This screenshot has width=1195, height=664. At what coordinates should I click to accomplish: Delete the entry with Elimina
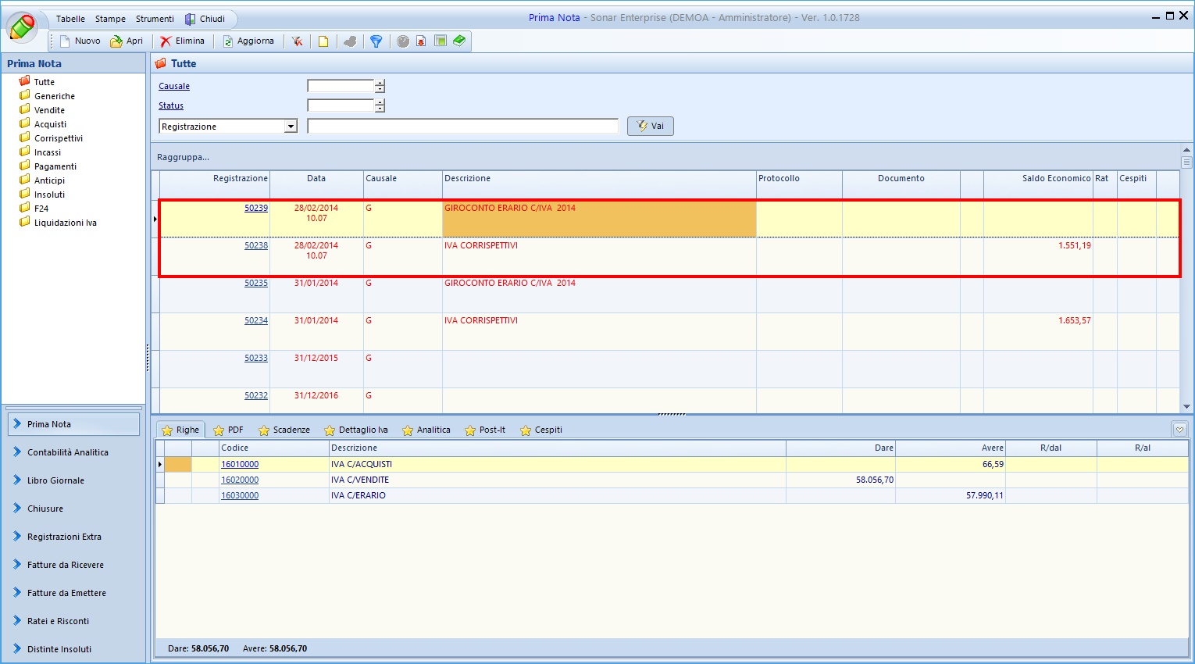pos(183,41)
